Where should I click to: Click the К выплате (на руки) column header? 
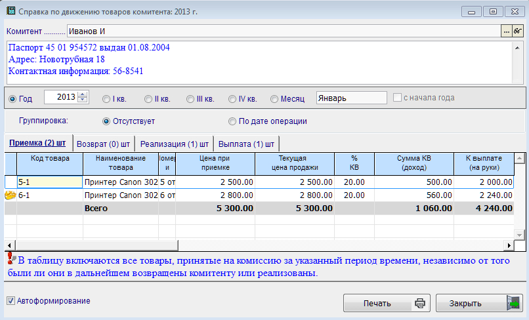tap(484, 163)
